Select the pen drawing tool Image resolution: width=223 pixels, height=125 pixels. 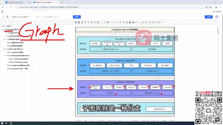pos(143,22)
